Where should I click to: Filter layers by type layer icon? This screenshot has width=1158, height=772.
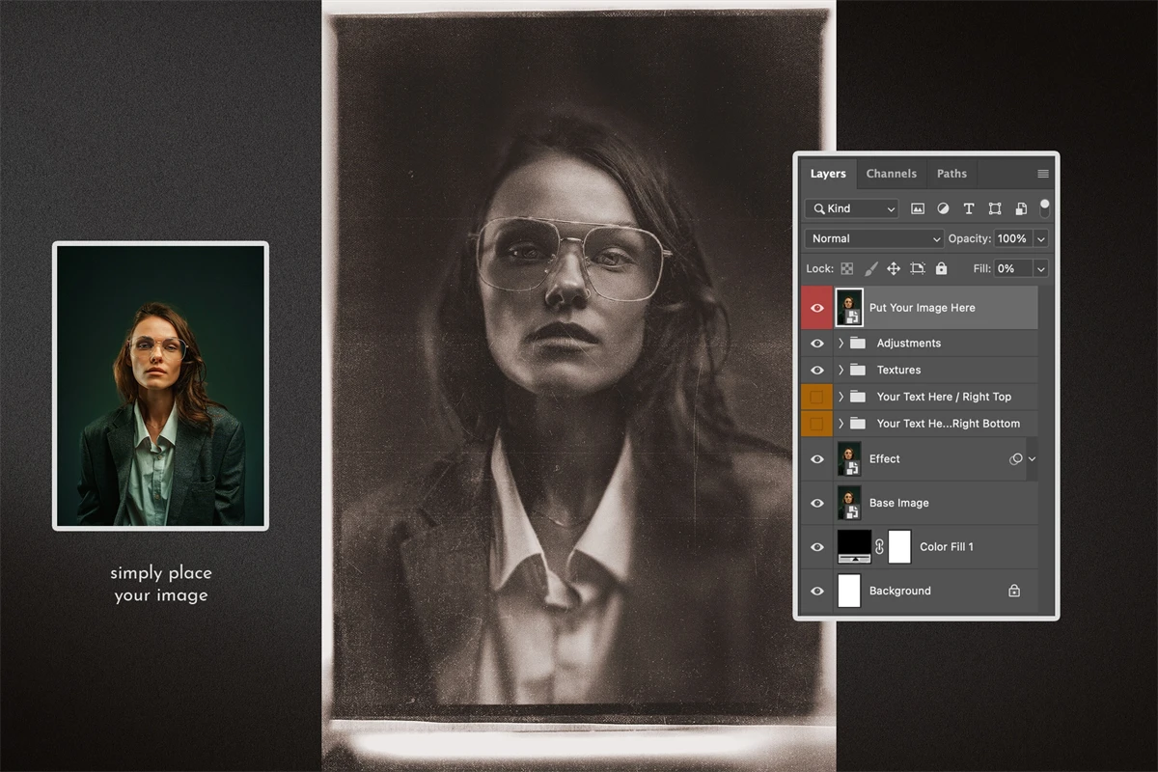(x=969, y=208)
